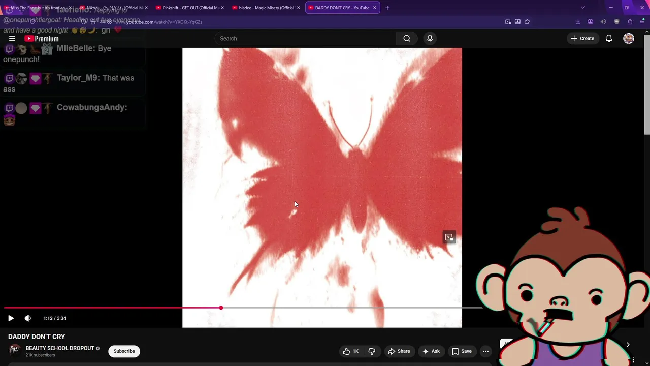
Task: Click the 21K subscribers text
Action: [40, 355]
